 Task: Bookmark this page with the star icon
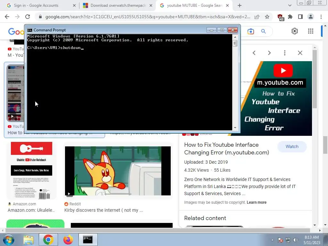267,17
